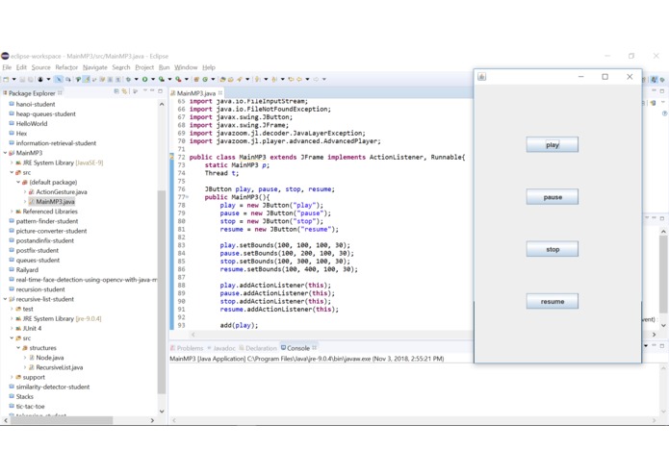This screenshot has width=669, height=475.
Task: Click the Package Explorer vertical scrollbar
Action: pyautogui.click(x=162, y=292)
